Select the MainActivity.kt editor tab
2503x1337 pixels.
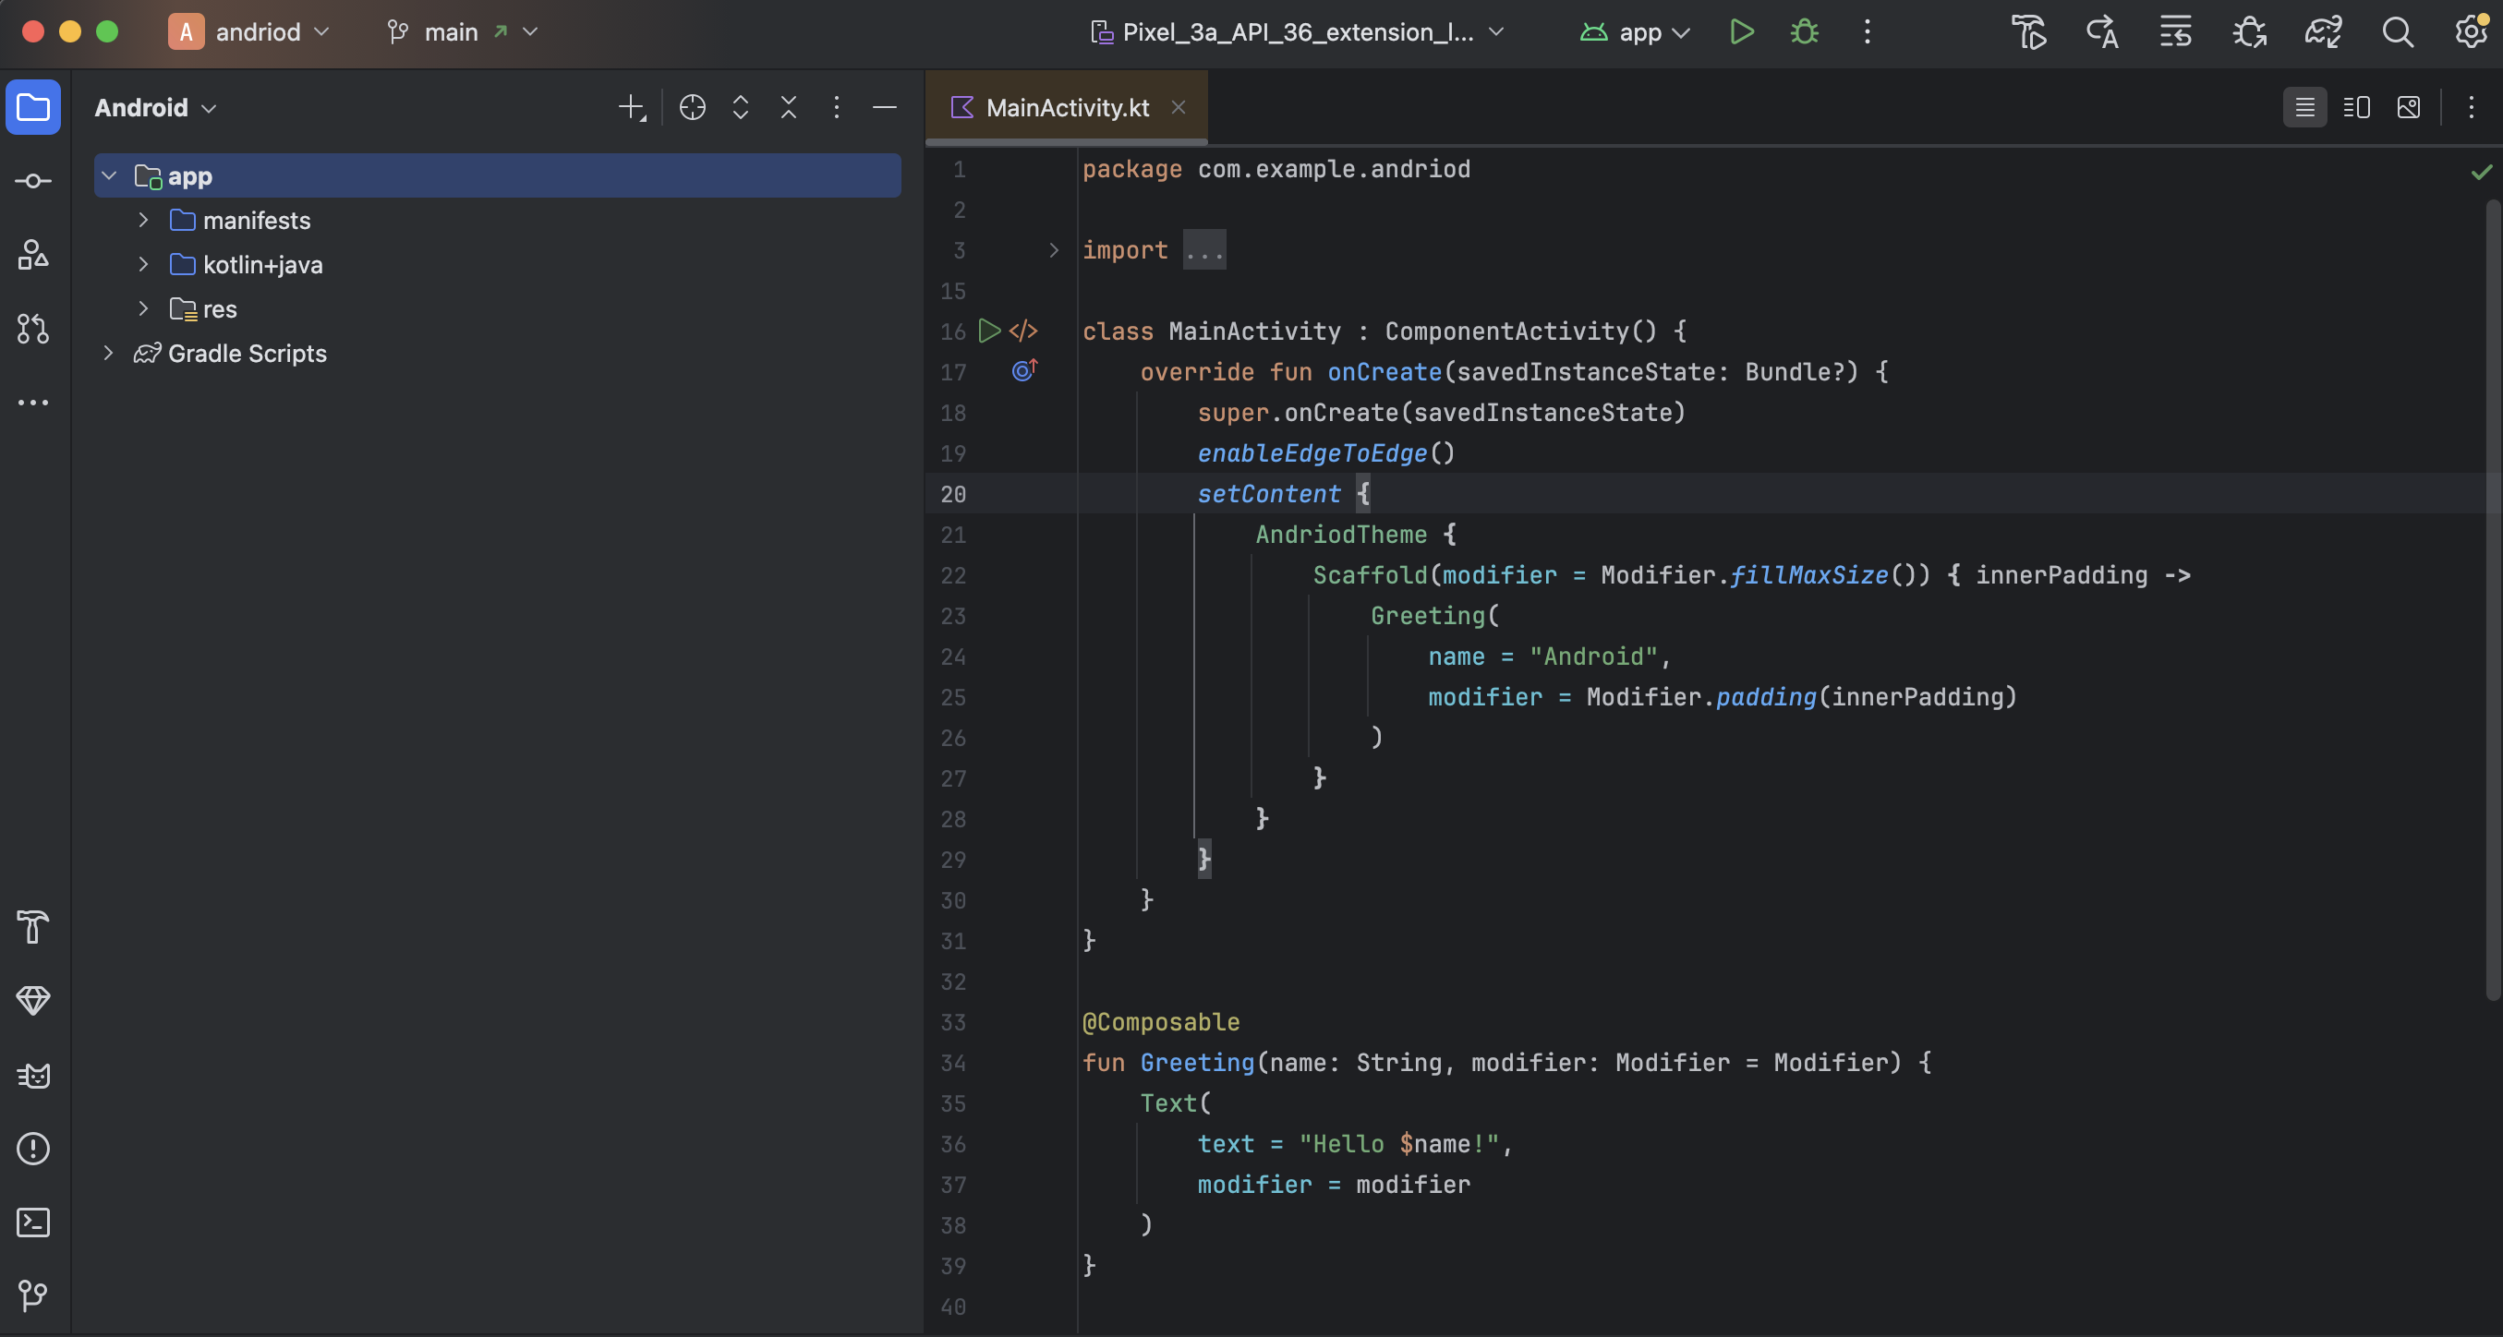1066,108
